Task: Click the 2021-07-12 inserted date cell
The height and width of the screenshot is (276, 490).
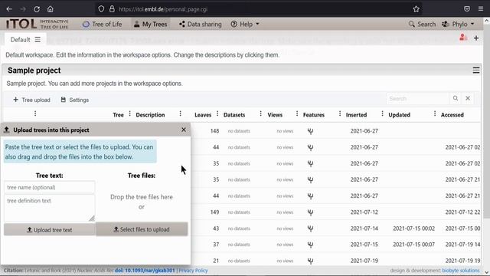Action: click(x=364, y=212)
